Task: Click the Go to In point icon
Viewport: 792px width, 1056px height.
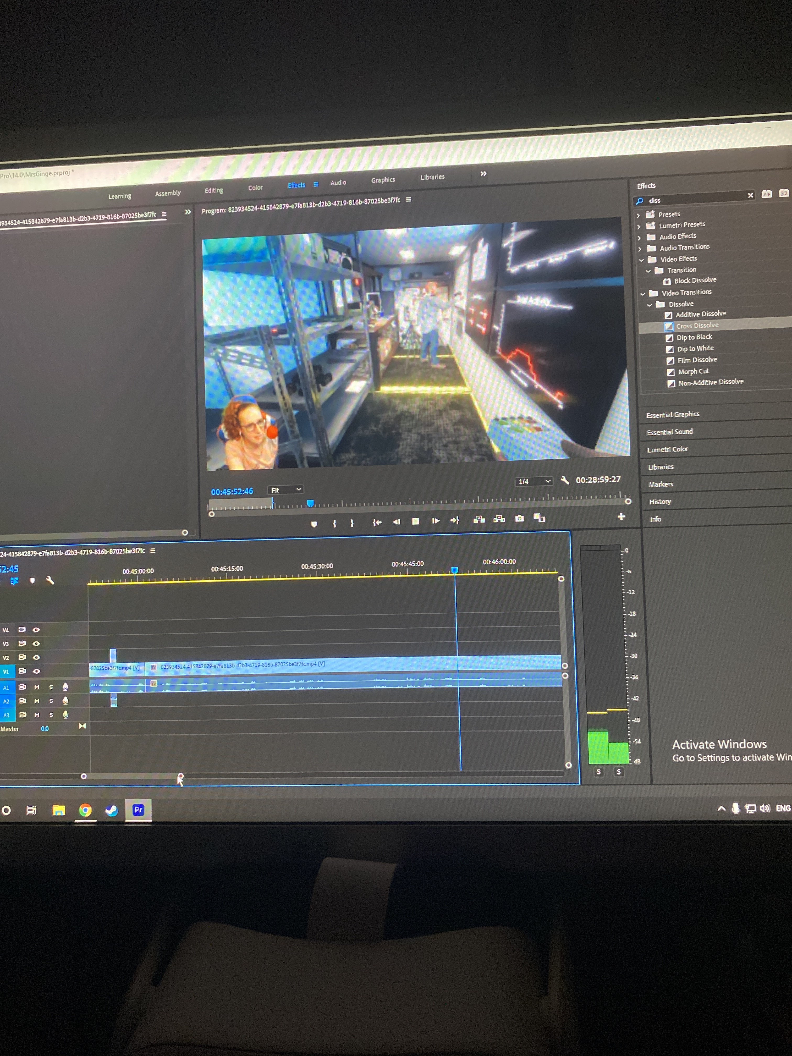Action: coord(377,523)
